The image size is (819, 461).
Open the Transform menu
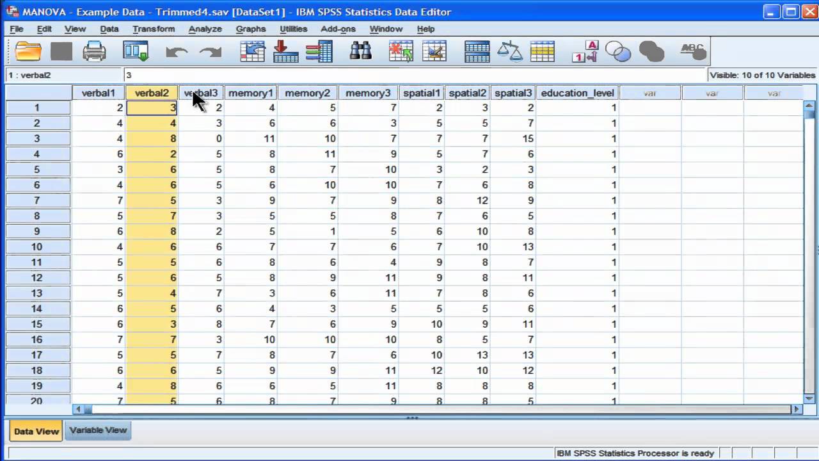click(x=154, y=29)
